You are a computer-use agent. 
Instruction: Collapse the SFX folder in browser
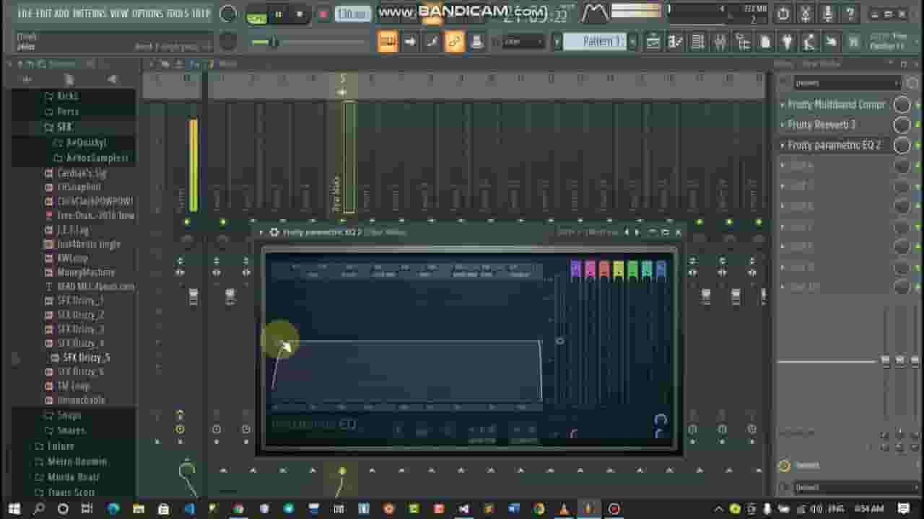pos(64,127)
